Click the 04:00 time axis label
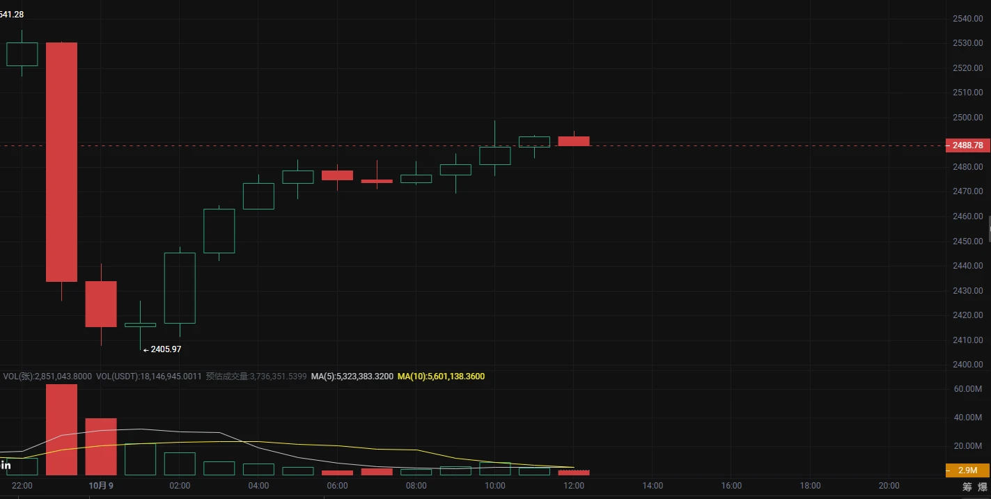Screen dimensions: 991x499 [x=258, y=486]
